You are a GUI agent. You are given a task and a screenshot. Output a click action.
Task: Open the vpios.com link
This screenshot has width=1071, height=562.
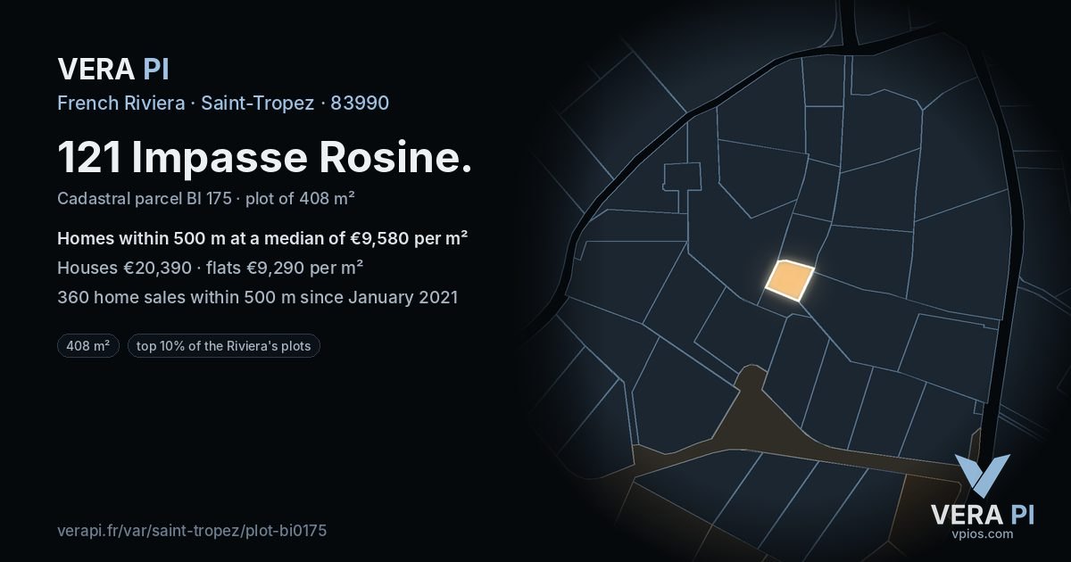(982, 534)
